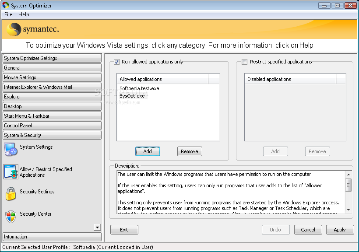Click Remove under Disabled applications
359x252 pixels.
(317, 151)
